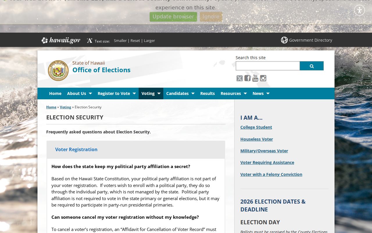The height and width of the screenshot is (233, 372).
Task: Open the YouTube social icon
Action: [x=255, y=78]
